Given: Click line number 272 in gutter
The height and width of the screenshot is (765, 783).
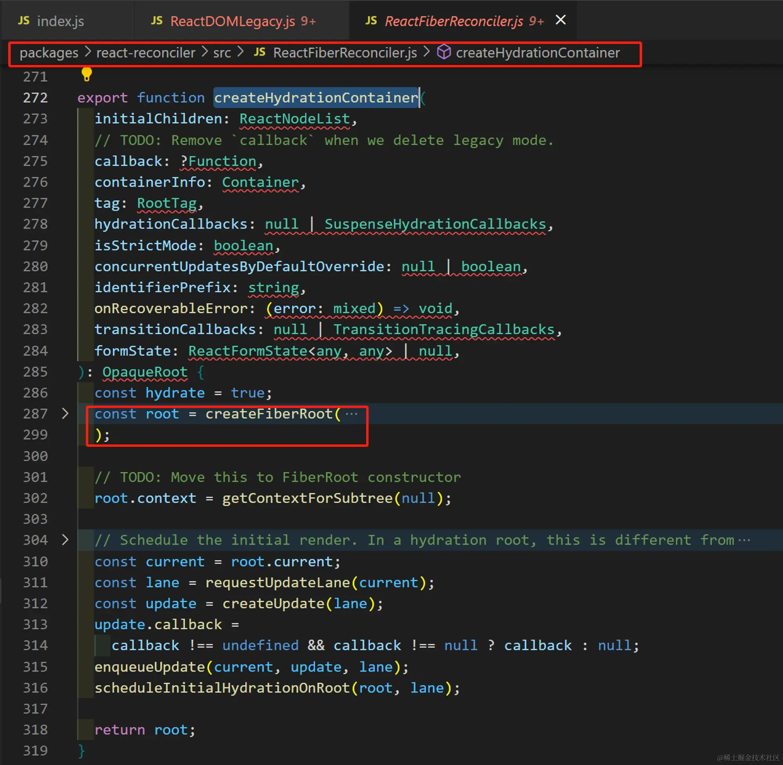Looking at the screenshot, I should click(x=35, y=97).
